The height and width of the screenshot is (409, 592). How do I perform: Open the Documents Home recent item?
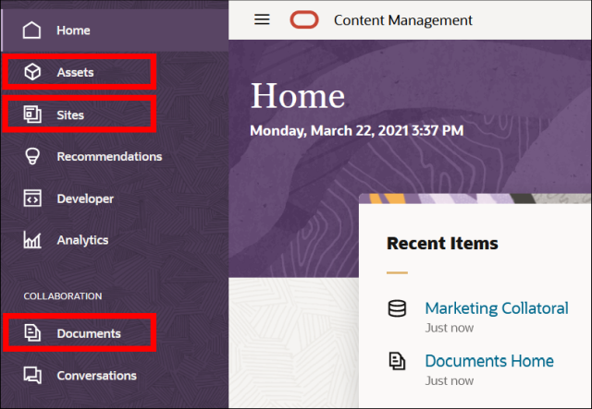pyautogui.click(x=489, y=361)
